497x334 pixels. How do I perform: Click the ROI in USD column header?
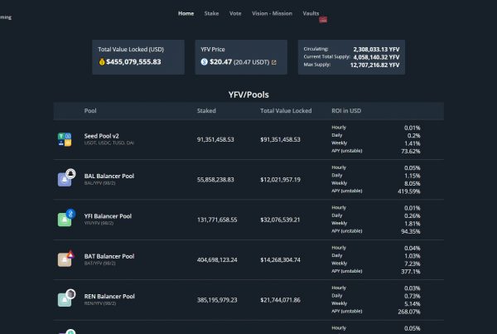point(346,111)
